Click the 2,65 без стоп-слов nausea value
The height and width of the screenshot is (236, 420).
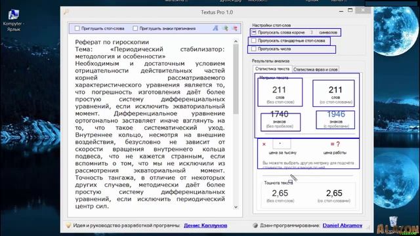280,193
